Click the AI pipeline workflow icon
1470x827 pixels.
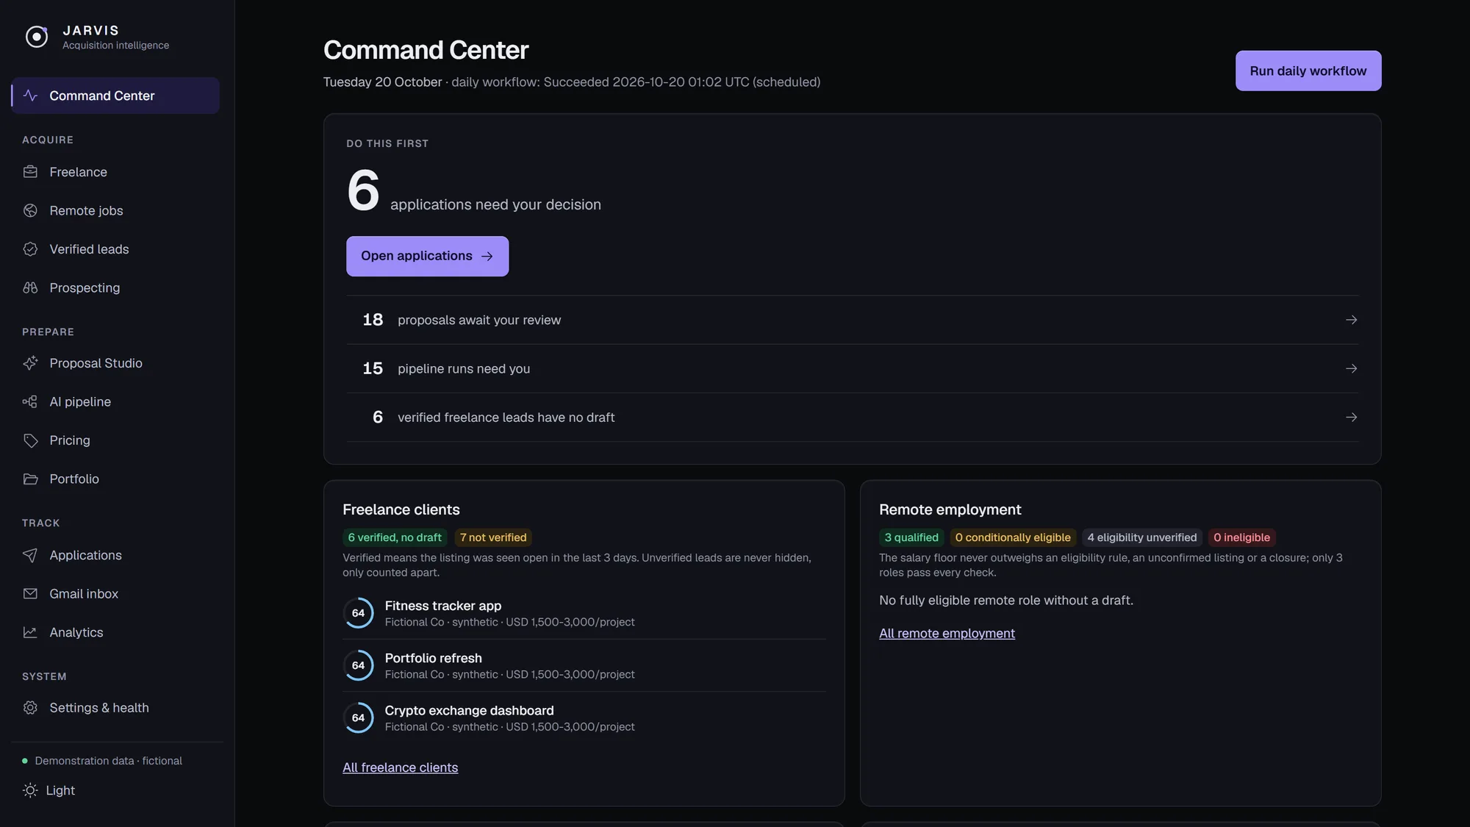click(x=30, y=401)
